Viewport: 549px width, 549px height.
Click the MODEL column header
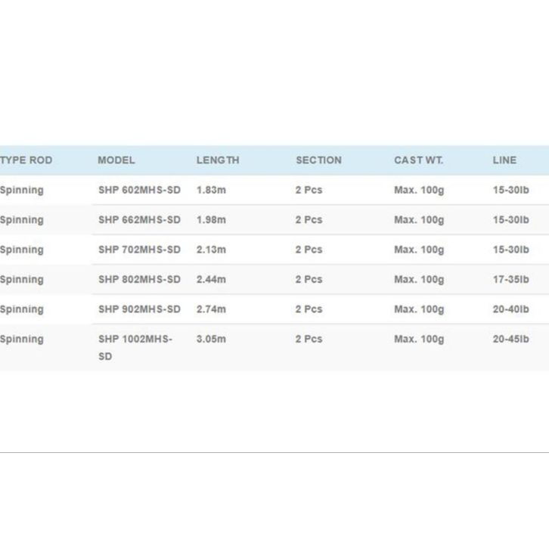(x=116, y=160)
